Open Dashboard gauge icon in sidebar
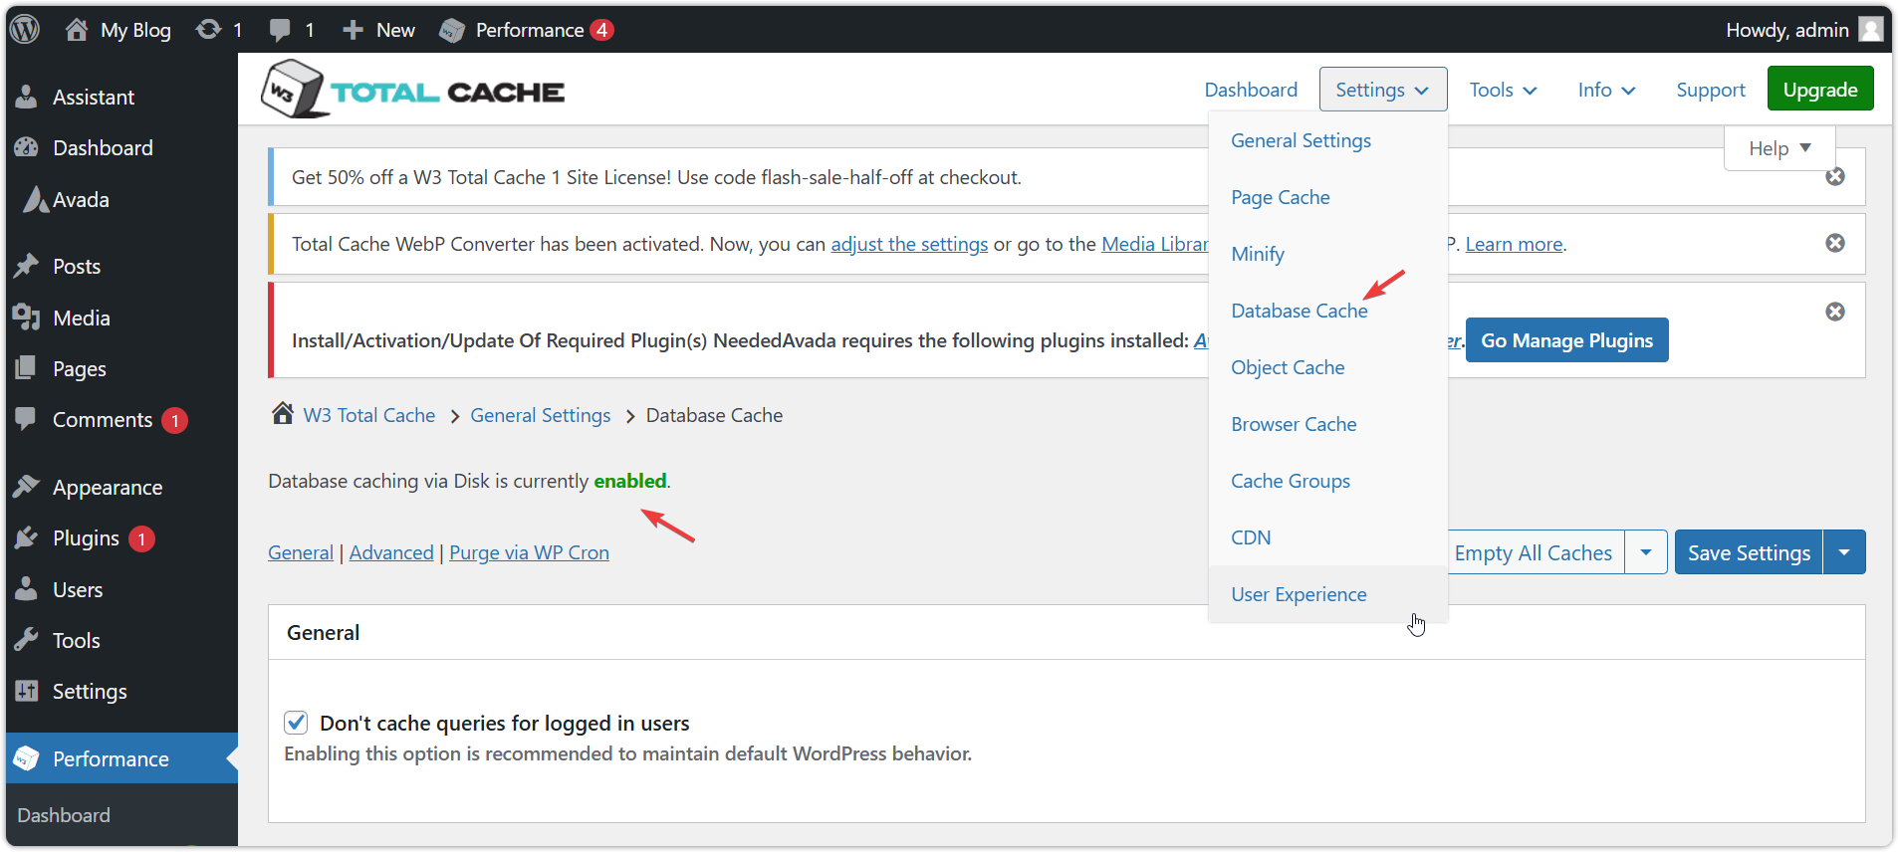This screenshot has height=852, width=1898. pos(27,147)
